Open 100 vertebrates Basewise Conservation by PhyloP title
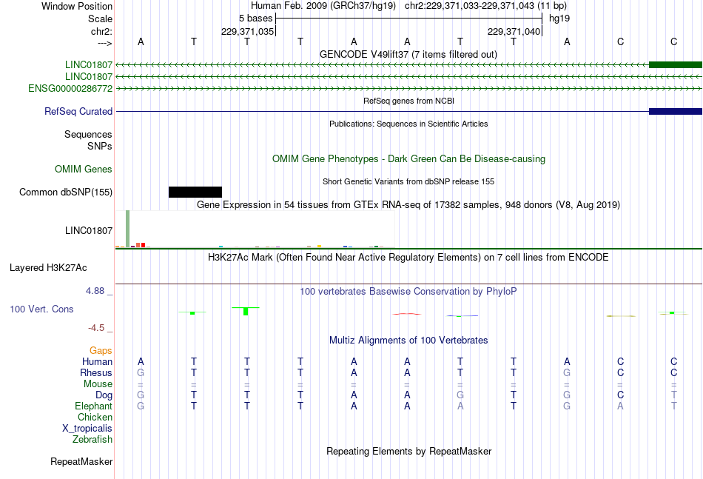Screen dimensions: 703x479 [408, 292]
